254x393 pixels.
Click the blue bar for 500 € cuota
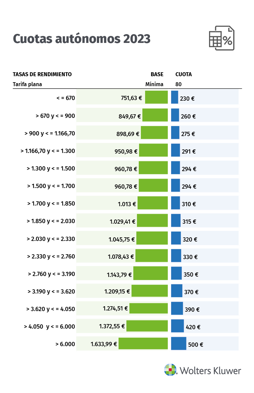179,343
